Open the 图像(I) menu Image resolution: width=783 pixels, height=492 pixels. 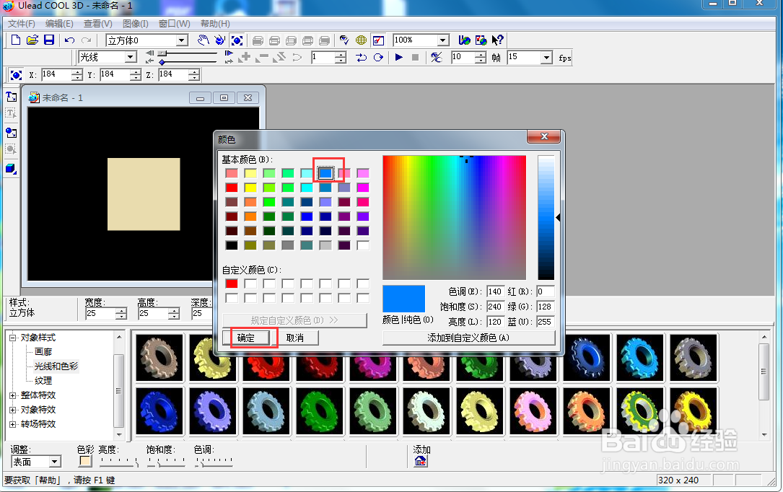[x=136, y=24]
